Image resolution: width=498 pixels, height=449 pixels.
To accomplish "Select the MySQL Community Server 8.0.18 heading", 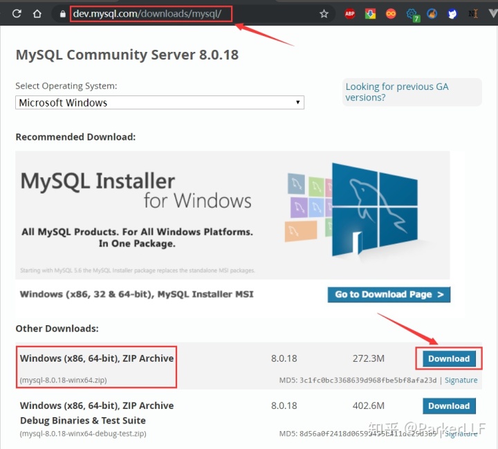I will pyautogui.click(x=127, y=55).
